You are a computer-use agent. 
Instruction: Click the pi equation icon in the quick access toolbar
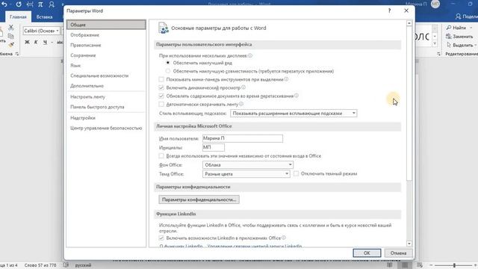click(40, 4)
